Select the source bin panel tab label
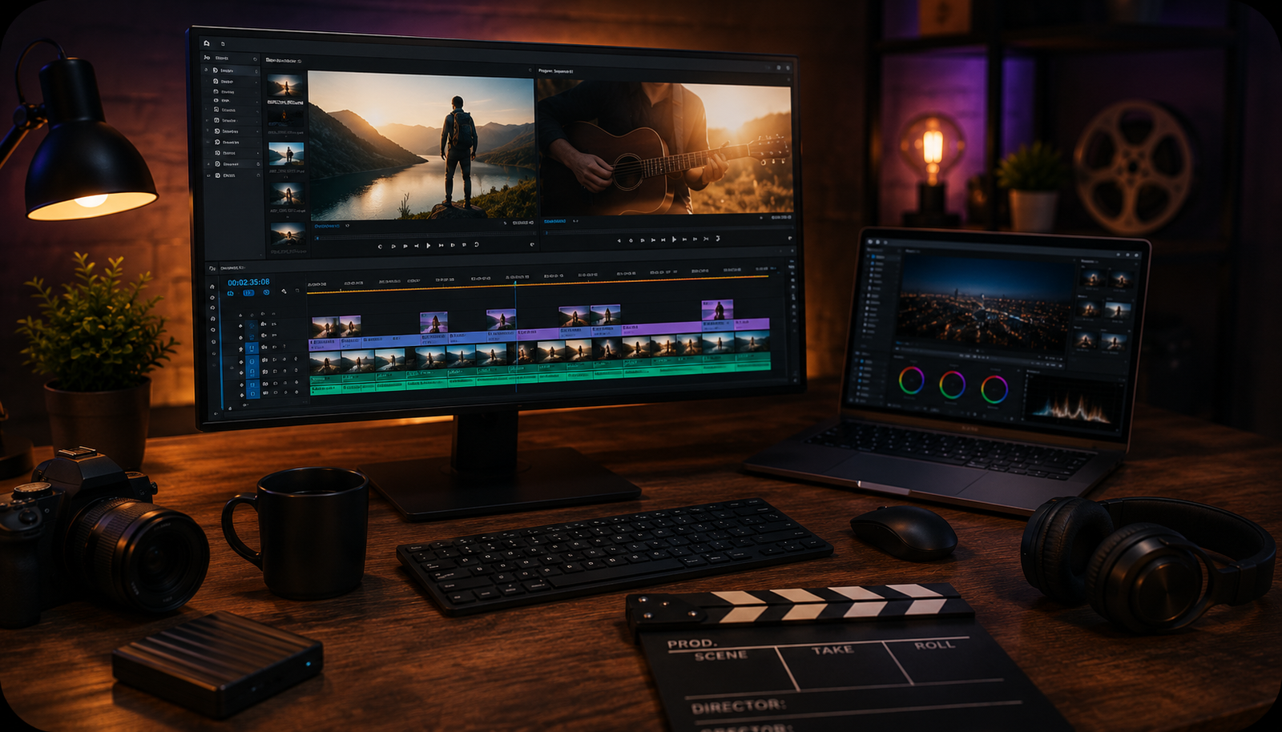The width and height of the screenshot is (1282, 732). (x=284, y=61)
